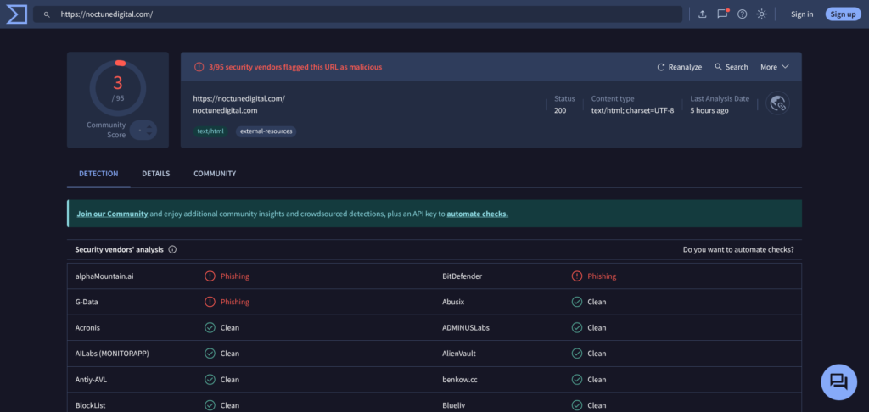This screenshot has height=412, width=869.
Task: Open the Join our Community link
Action: [113, 214]
